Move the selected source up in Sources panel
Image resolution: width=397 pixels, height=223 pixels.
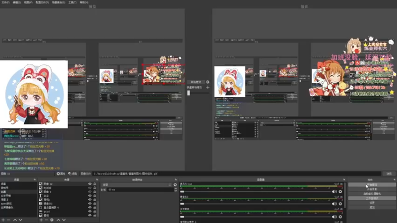tap(59, 220)
